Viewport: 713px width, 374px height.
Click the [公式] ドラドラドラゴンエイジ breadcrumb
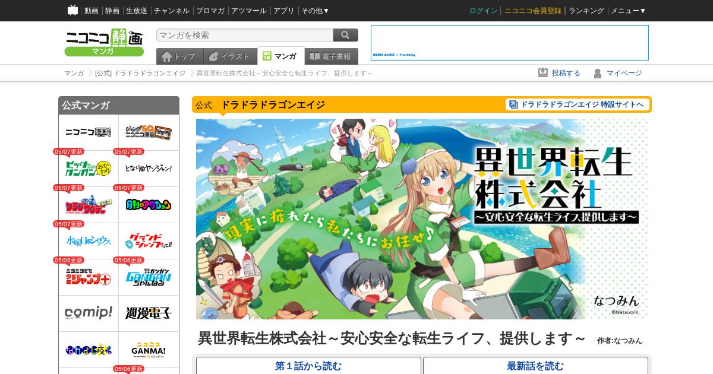coord(140,73)
